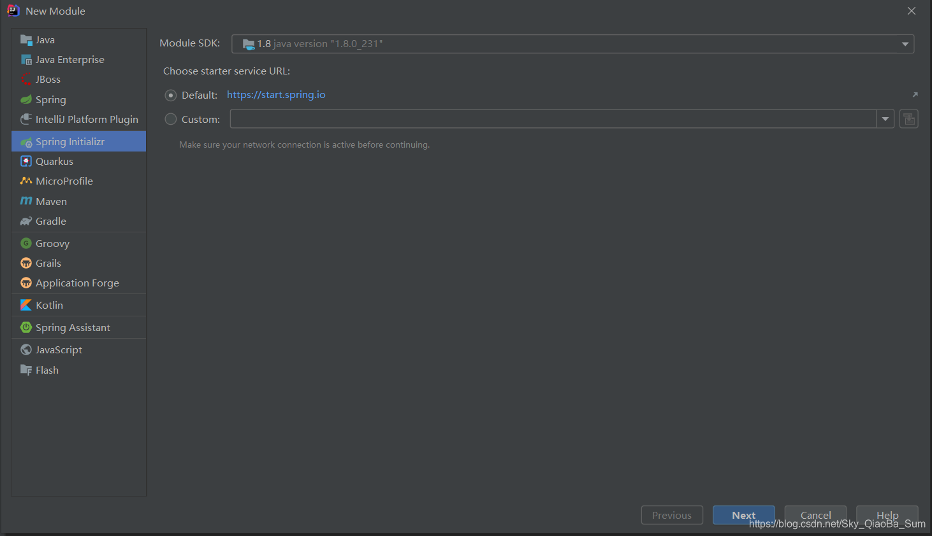Select the 'Spring Initializr' list entry

click(x=79, y=142)
